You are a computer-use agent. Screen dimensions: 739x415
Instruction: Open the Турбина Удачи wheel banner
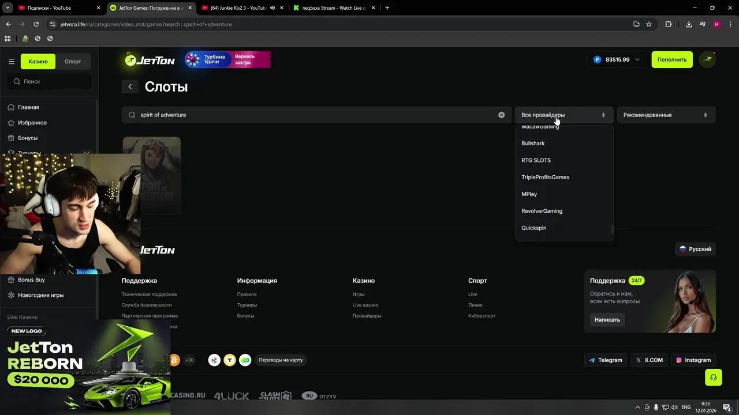pyautogui.click(x=227, y=59)
